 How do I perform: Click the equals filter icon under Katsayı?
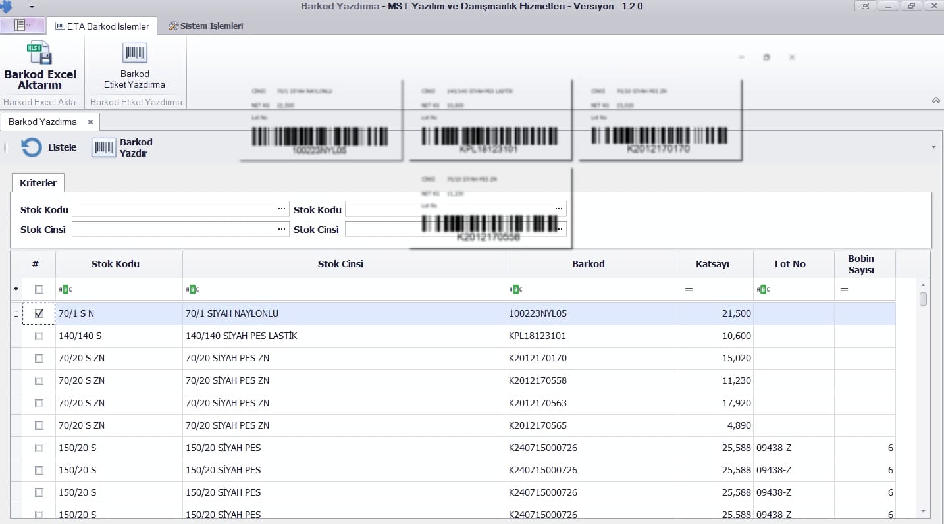pyautogui.click(x=689, y=290)
